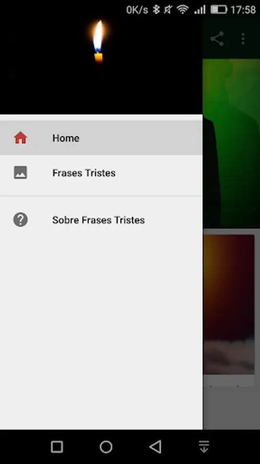Select the Home menu entry
The height and width of the screenshot is (464, 260).
(x=101, y=138)
